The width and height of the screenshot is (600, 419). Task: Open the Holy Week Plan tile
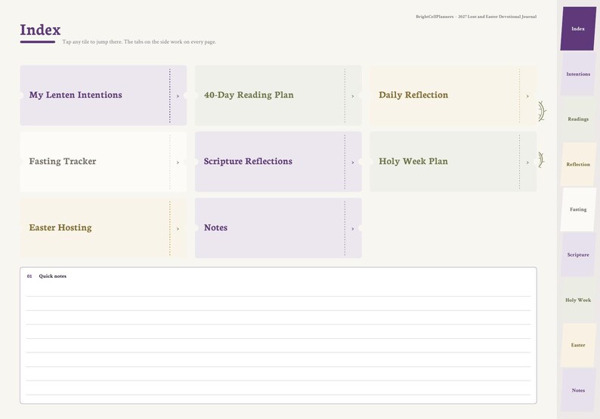pos(453,162)
